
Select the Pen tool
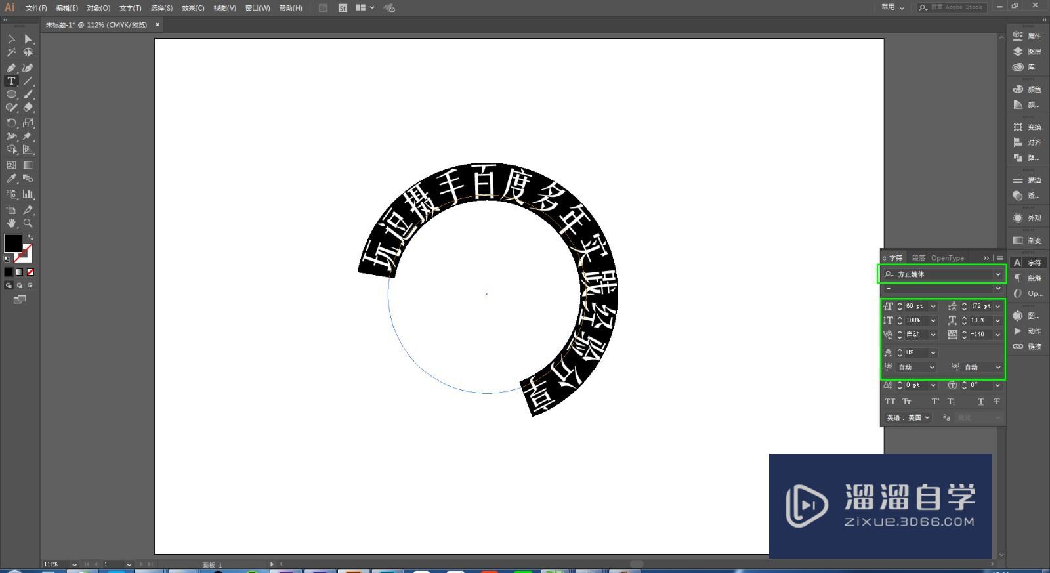click(x=11, y=68)
